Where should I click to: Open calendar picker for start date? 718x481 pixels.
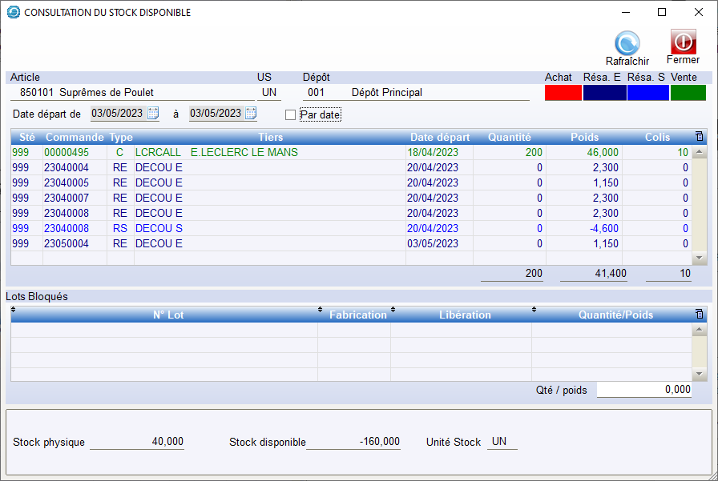click(153, 114)
